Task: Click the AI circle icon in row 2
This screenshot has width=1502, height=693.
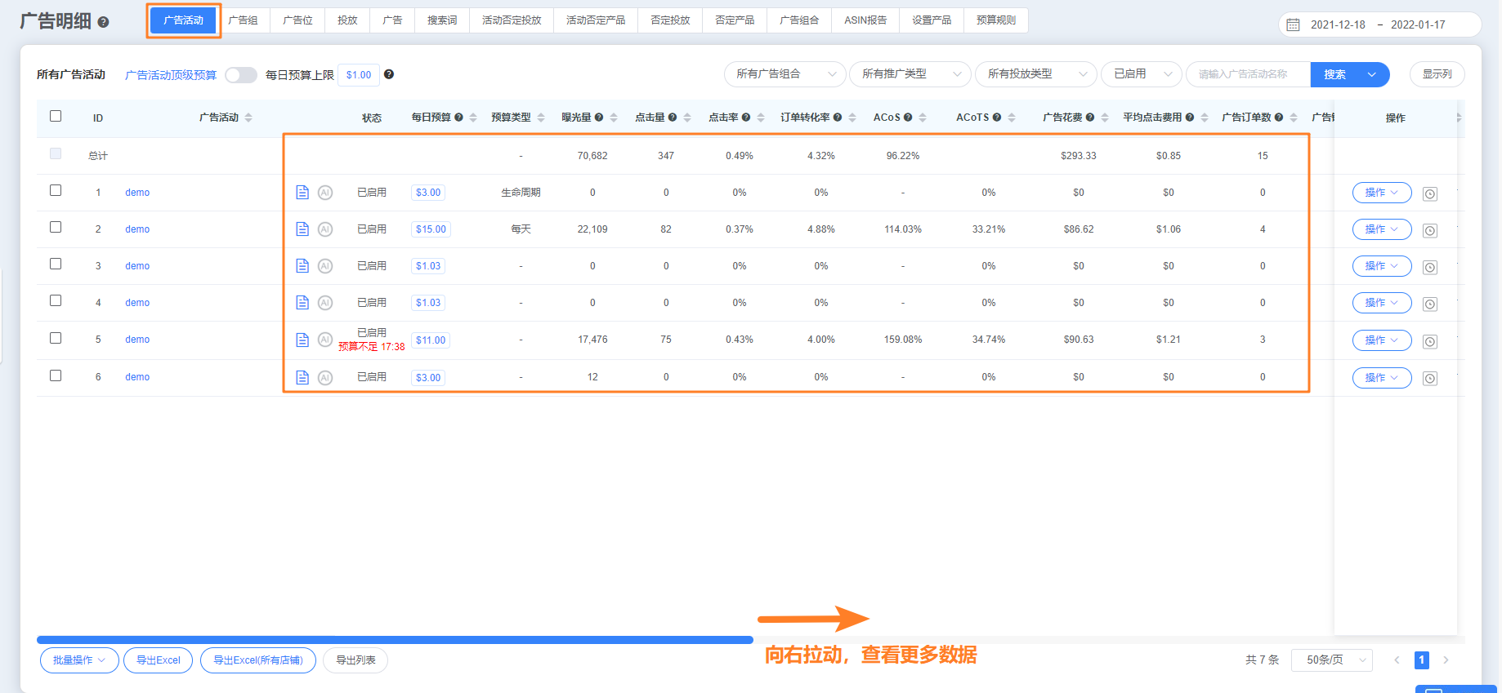Action: [325, 229]
